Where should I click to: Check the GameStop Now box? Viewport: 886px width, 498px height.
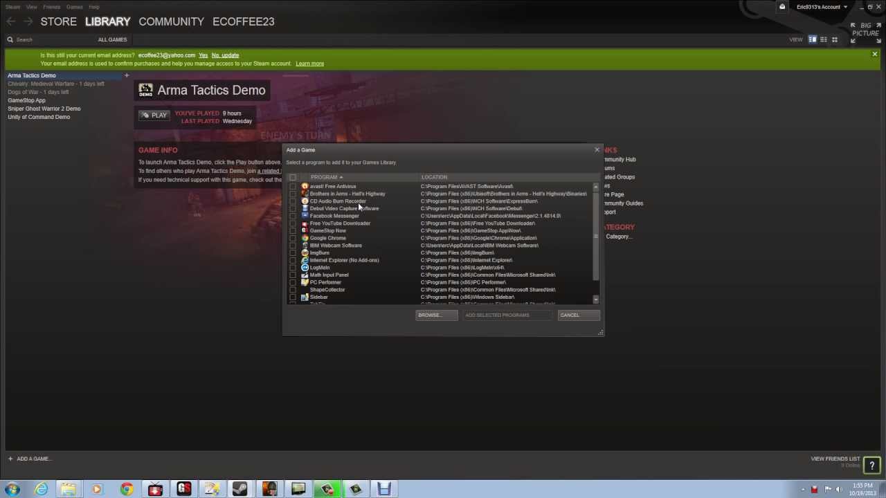click(x=293, y=230)
